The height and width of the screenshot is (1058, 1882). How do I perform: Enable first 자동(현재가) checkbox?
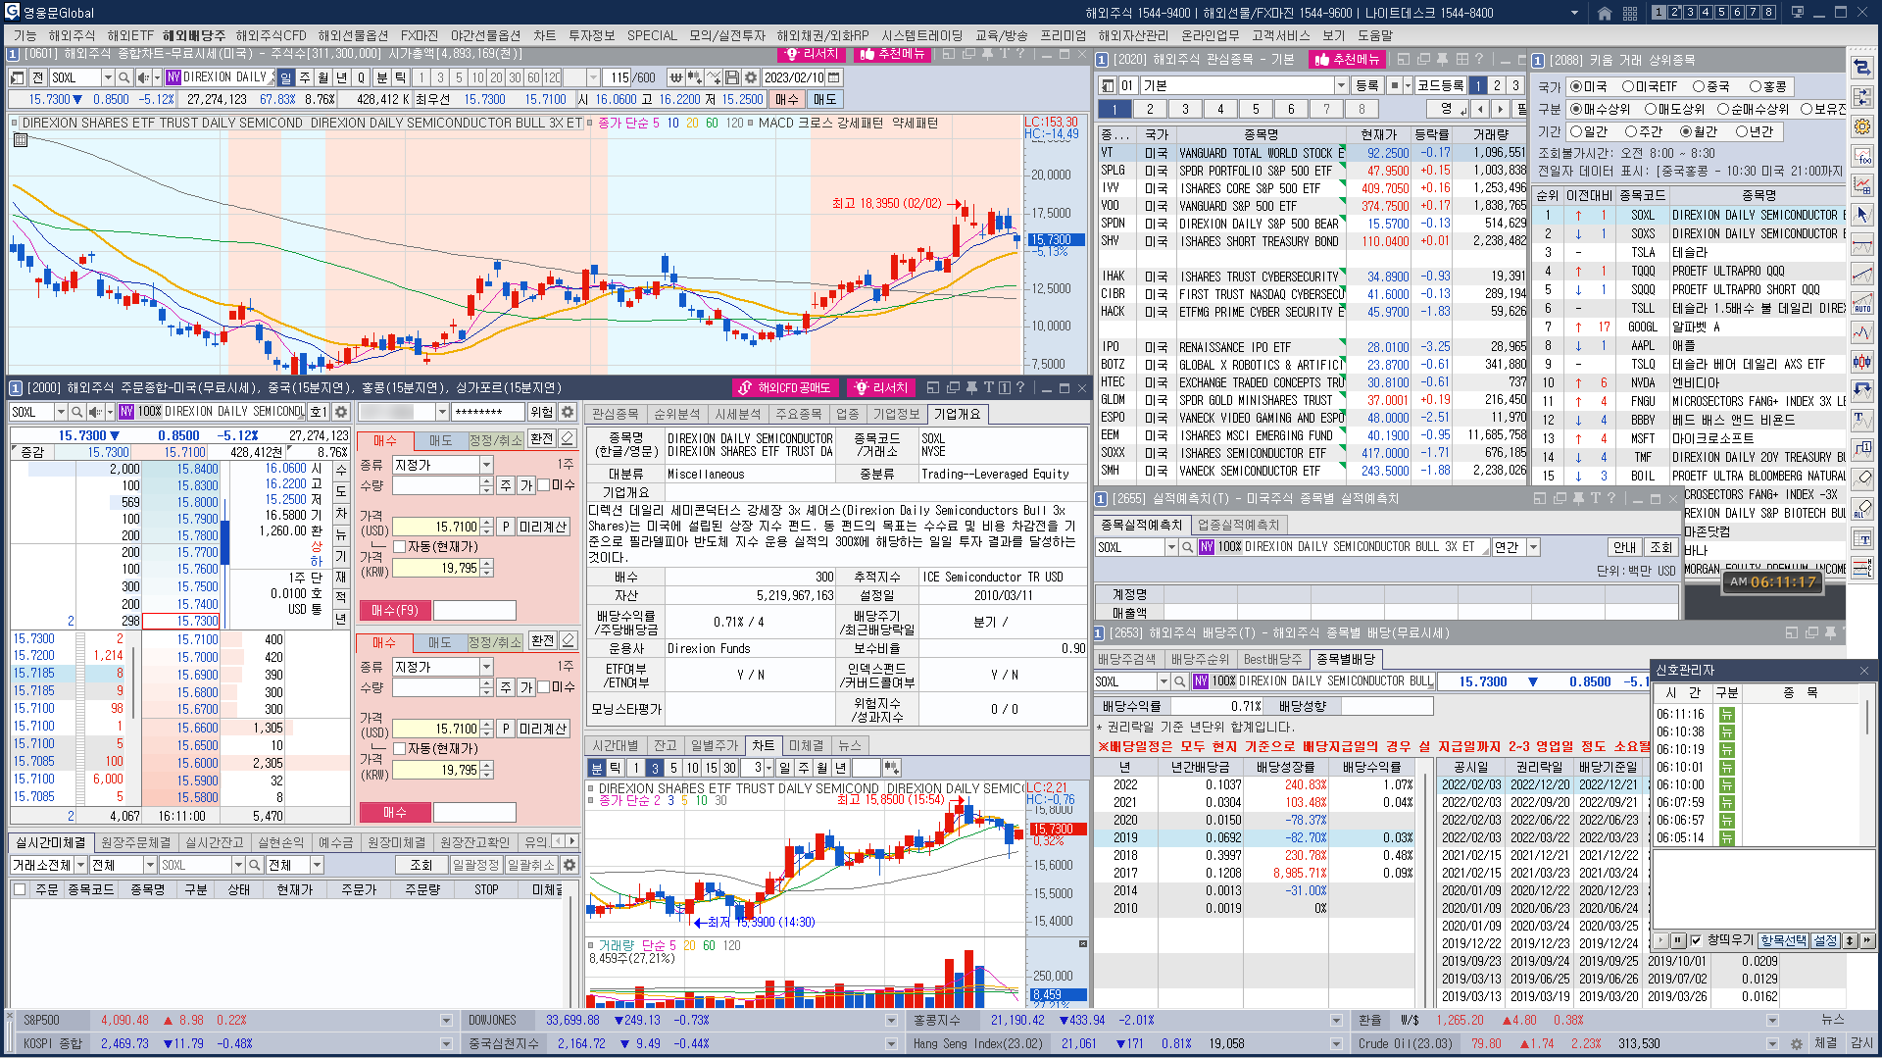[399, 547]
